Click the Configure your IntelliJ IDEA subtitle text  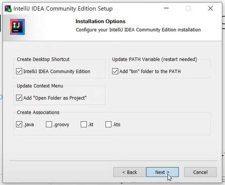[138, 30]
